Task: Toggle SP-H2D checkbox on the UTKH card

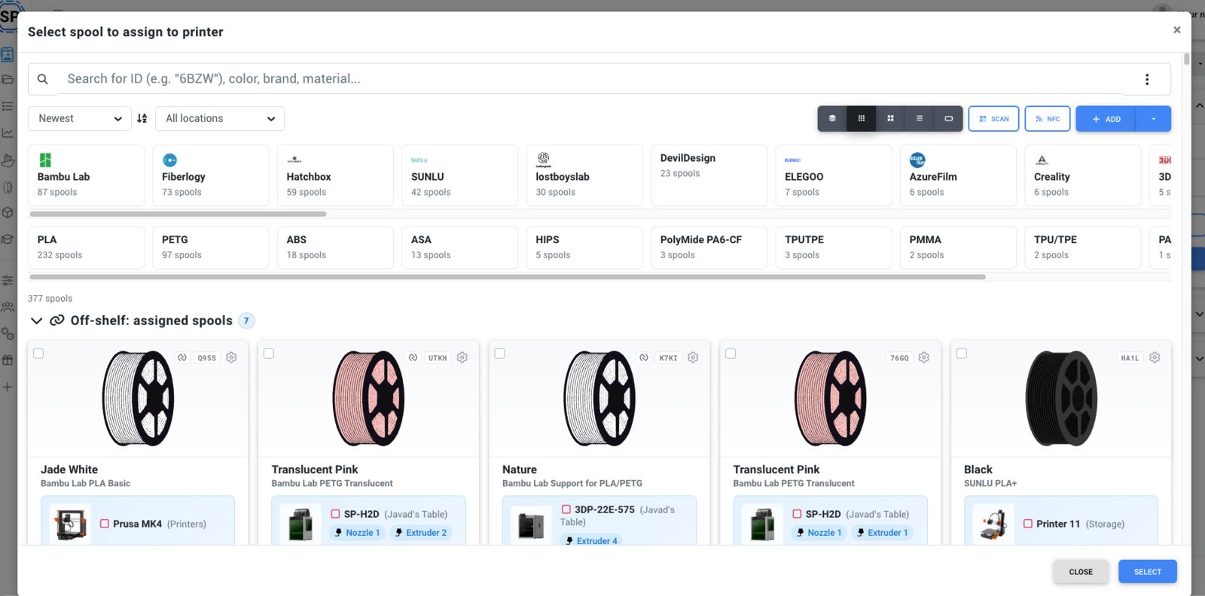Action: tap(336, 514)
